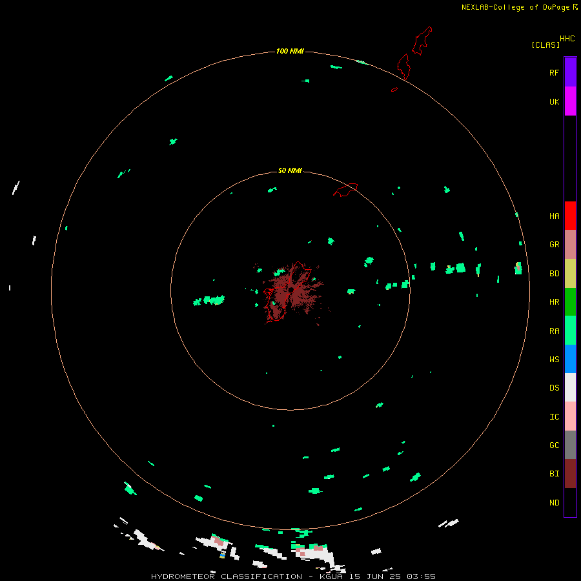This screenshot has height=581, width=581.
Task: Click the IC light pink legend swatch
Action: (x=570, y=416)
